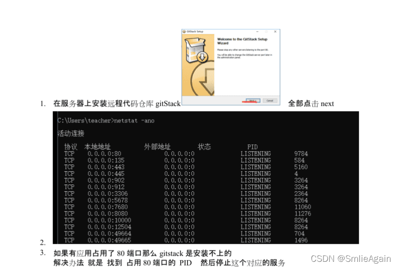Select the 'Welcome to the GitStack Setup Wizard' heading
The image size is (398, 268).
pyautogui.click(x=242, y=41)
